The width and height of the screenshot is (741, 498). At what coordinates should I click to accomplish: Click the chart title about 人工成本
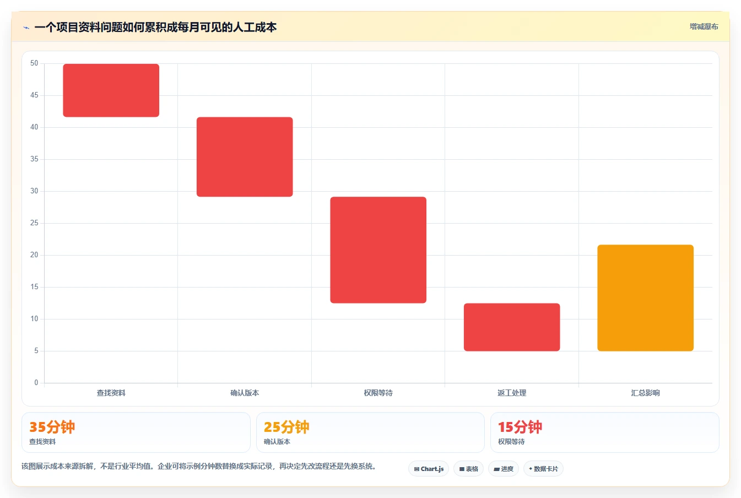pos(155,28)
